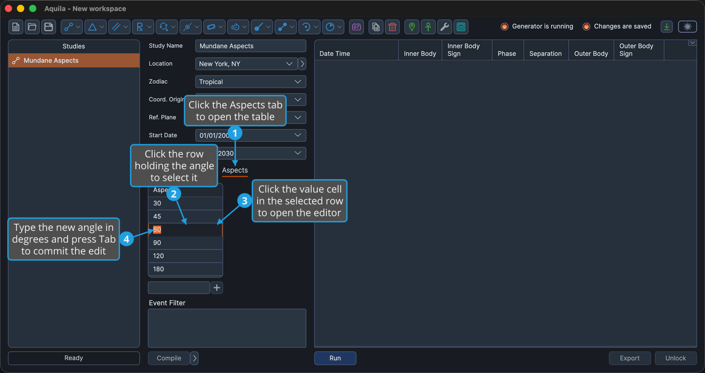Click the pendulum-shaped study tool
Image resolution: width=705 pixels, height=373 pixels.
258,27
